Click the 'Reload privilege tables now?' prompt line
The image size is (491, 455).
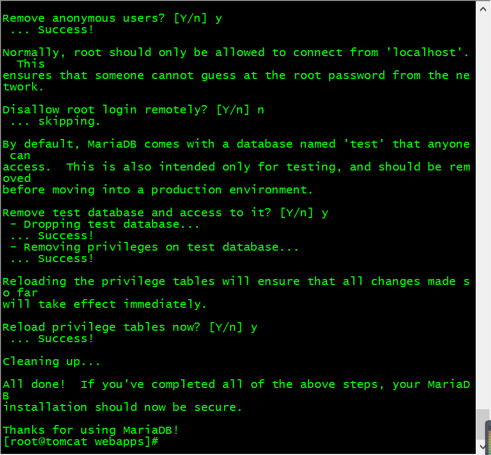(130, 327)
